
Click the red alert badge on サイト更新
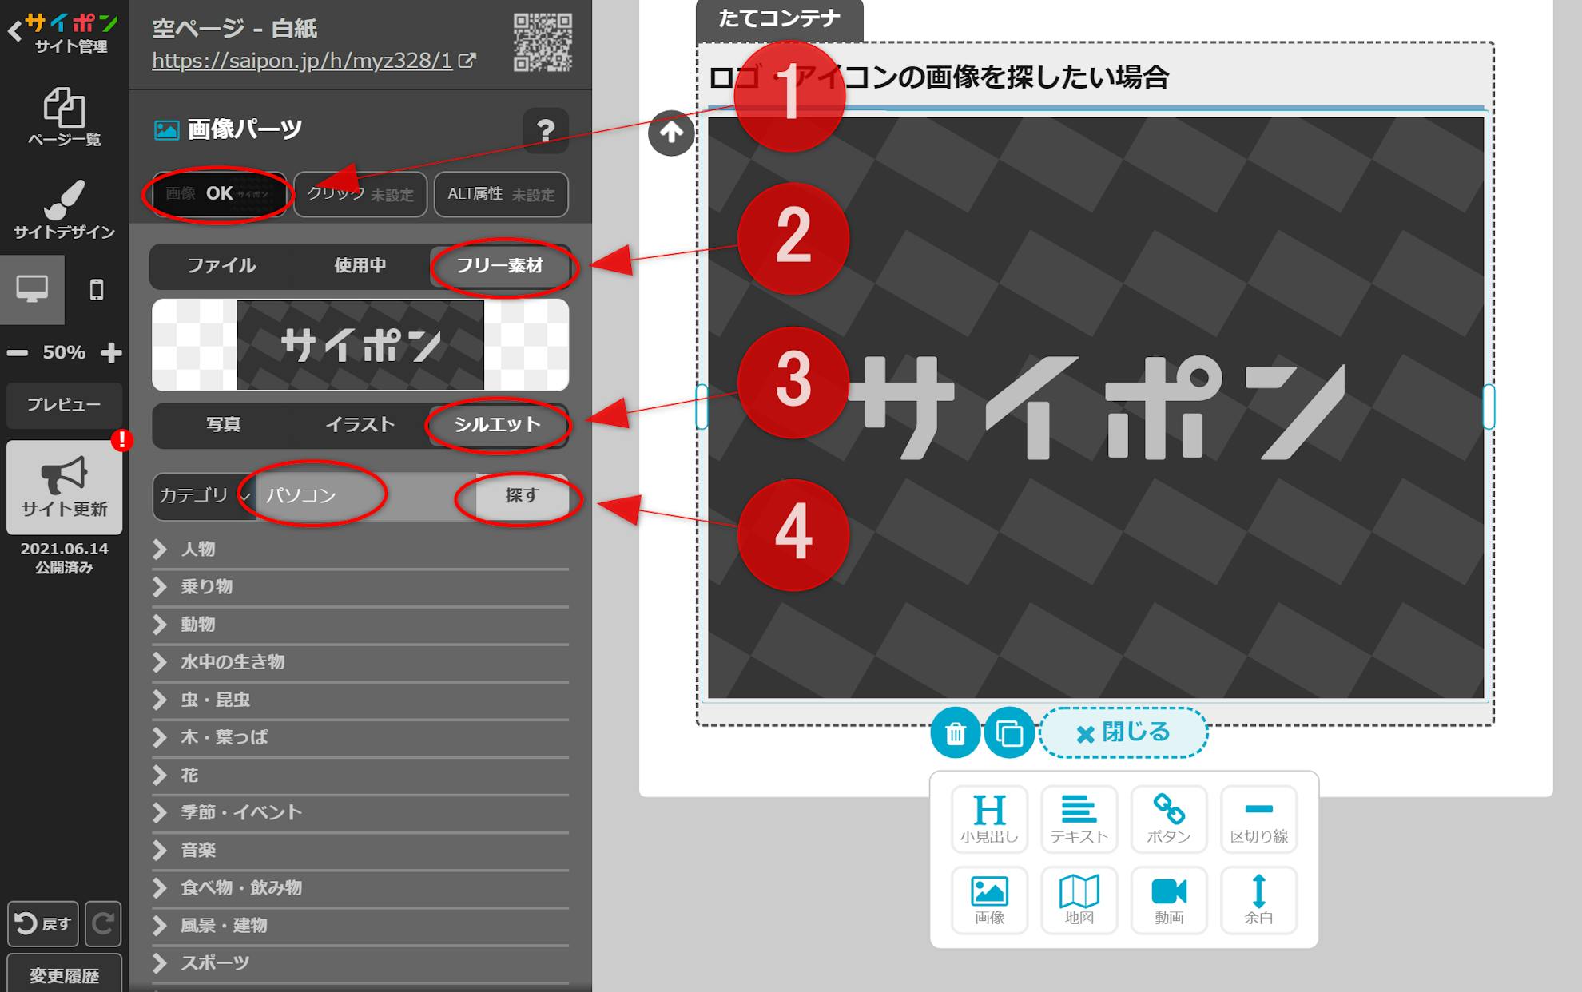121,439
